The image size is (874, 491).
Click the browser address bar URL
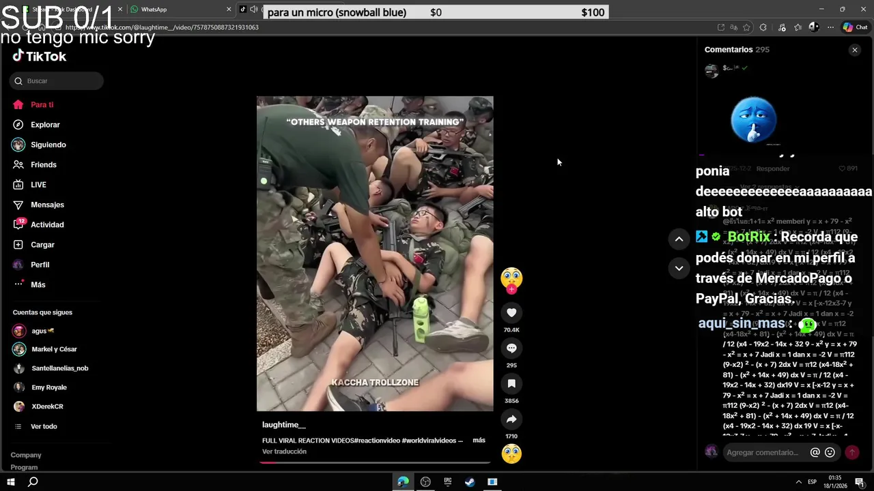coord(162,27)
